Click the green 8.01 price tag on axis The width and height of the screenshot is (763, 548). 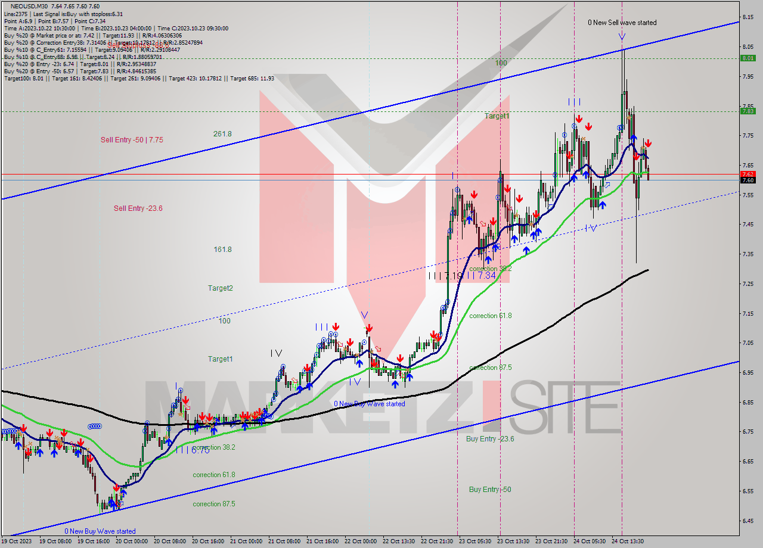pos(748,58)
